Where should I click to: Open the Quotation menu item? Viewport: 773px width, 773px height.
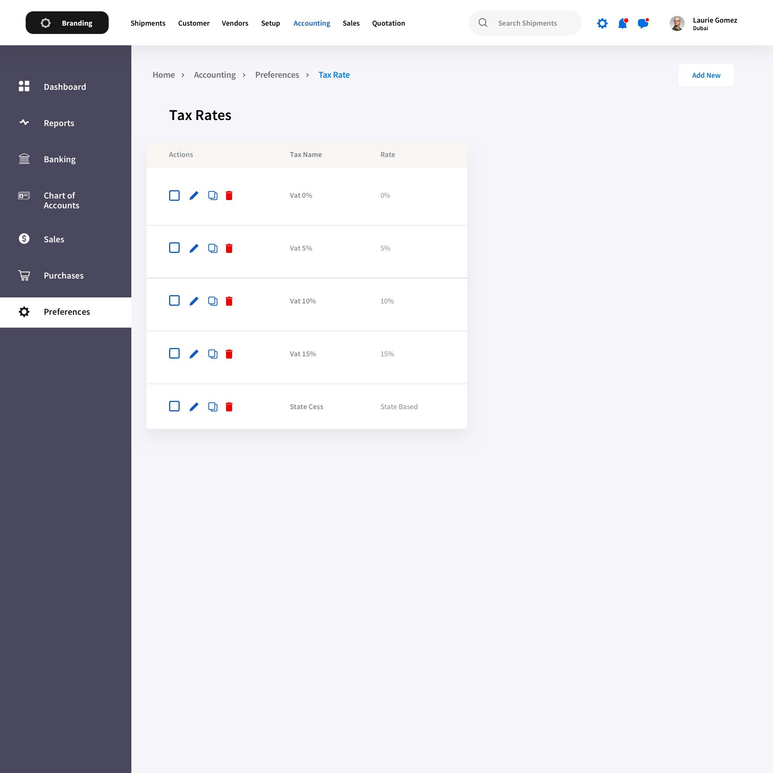[388, 23]
